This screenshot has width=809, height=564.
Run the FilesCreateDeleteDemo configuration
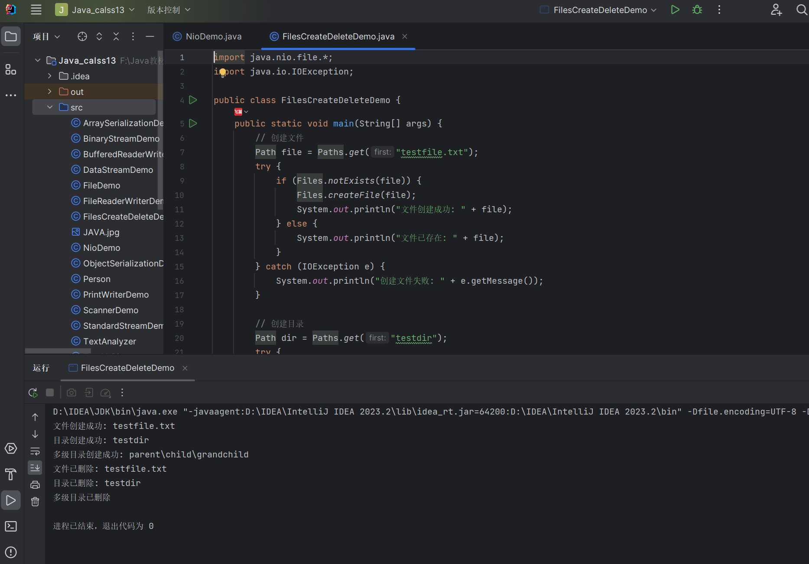pyautogui.click(x=675, y=10)
